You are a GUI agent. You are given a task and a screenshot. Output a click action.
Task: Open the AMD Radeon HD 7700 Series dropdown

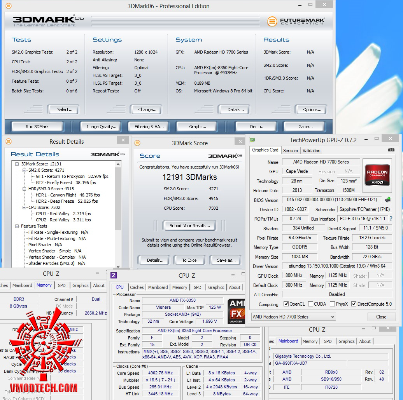(294, 317)
